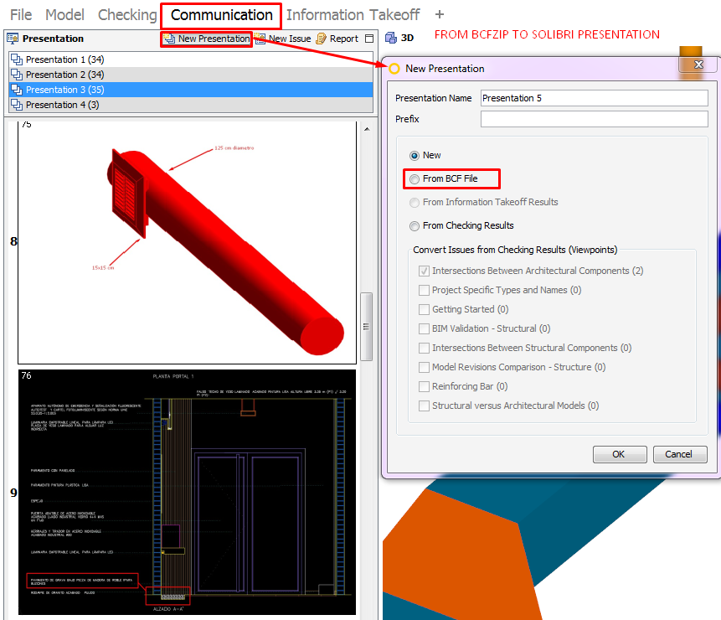The image size is (721, 620).
Task: Select Presentation 1 (34) row
Action: [x=191, y=59]
